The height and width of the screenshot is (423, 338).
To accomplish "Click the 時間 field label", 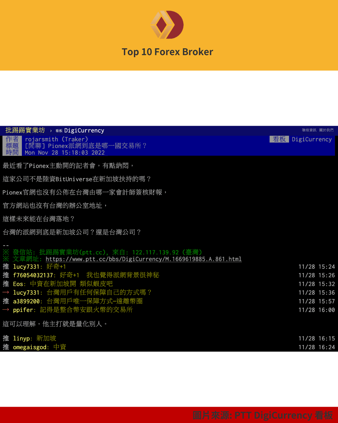I will point(12,153).
